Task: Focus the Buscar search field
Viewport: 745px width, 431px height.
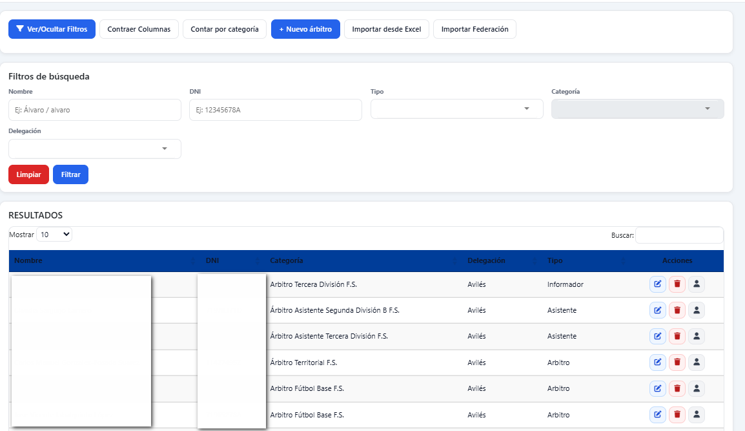Action: 679,235
